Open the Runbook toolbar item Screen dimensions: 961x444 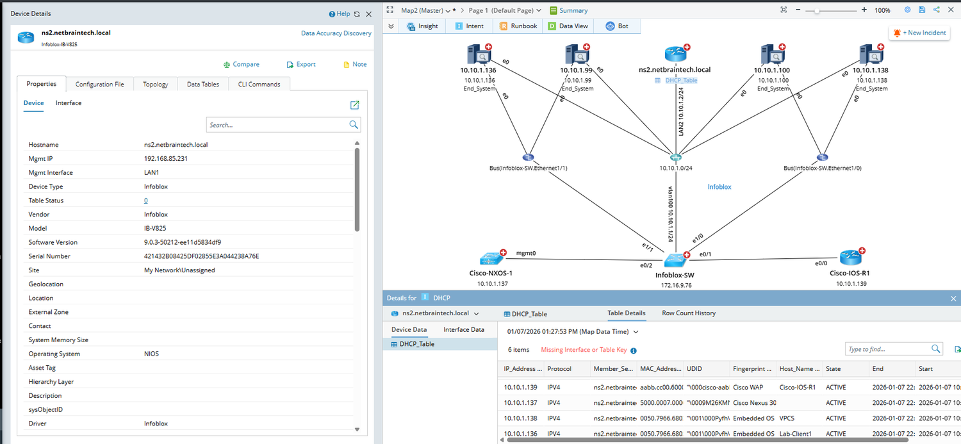pyautogui.click(x=518, y=26)
